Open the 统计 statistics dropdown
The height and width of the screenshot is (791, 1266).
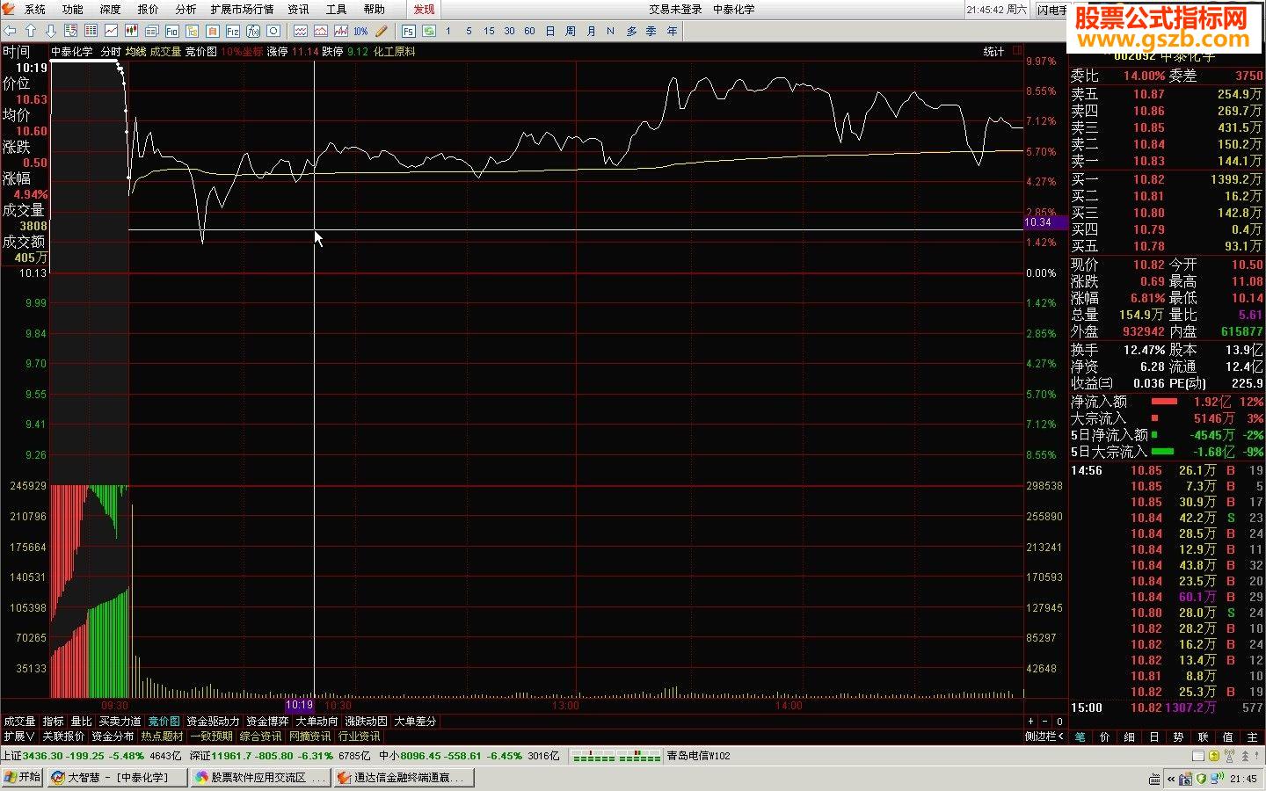click(993, 52)
